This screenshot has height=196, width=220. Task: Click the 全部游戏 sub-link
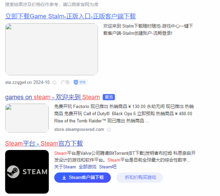click(x=88, y=167)
